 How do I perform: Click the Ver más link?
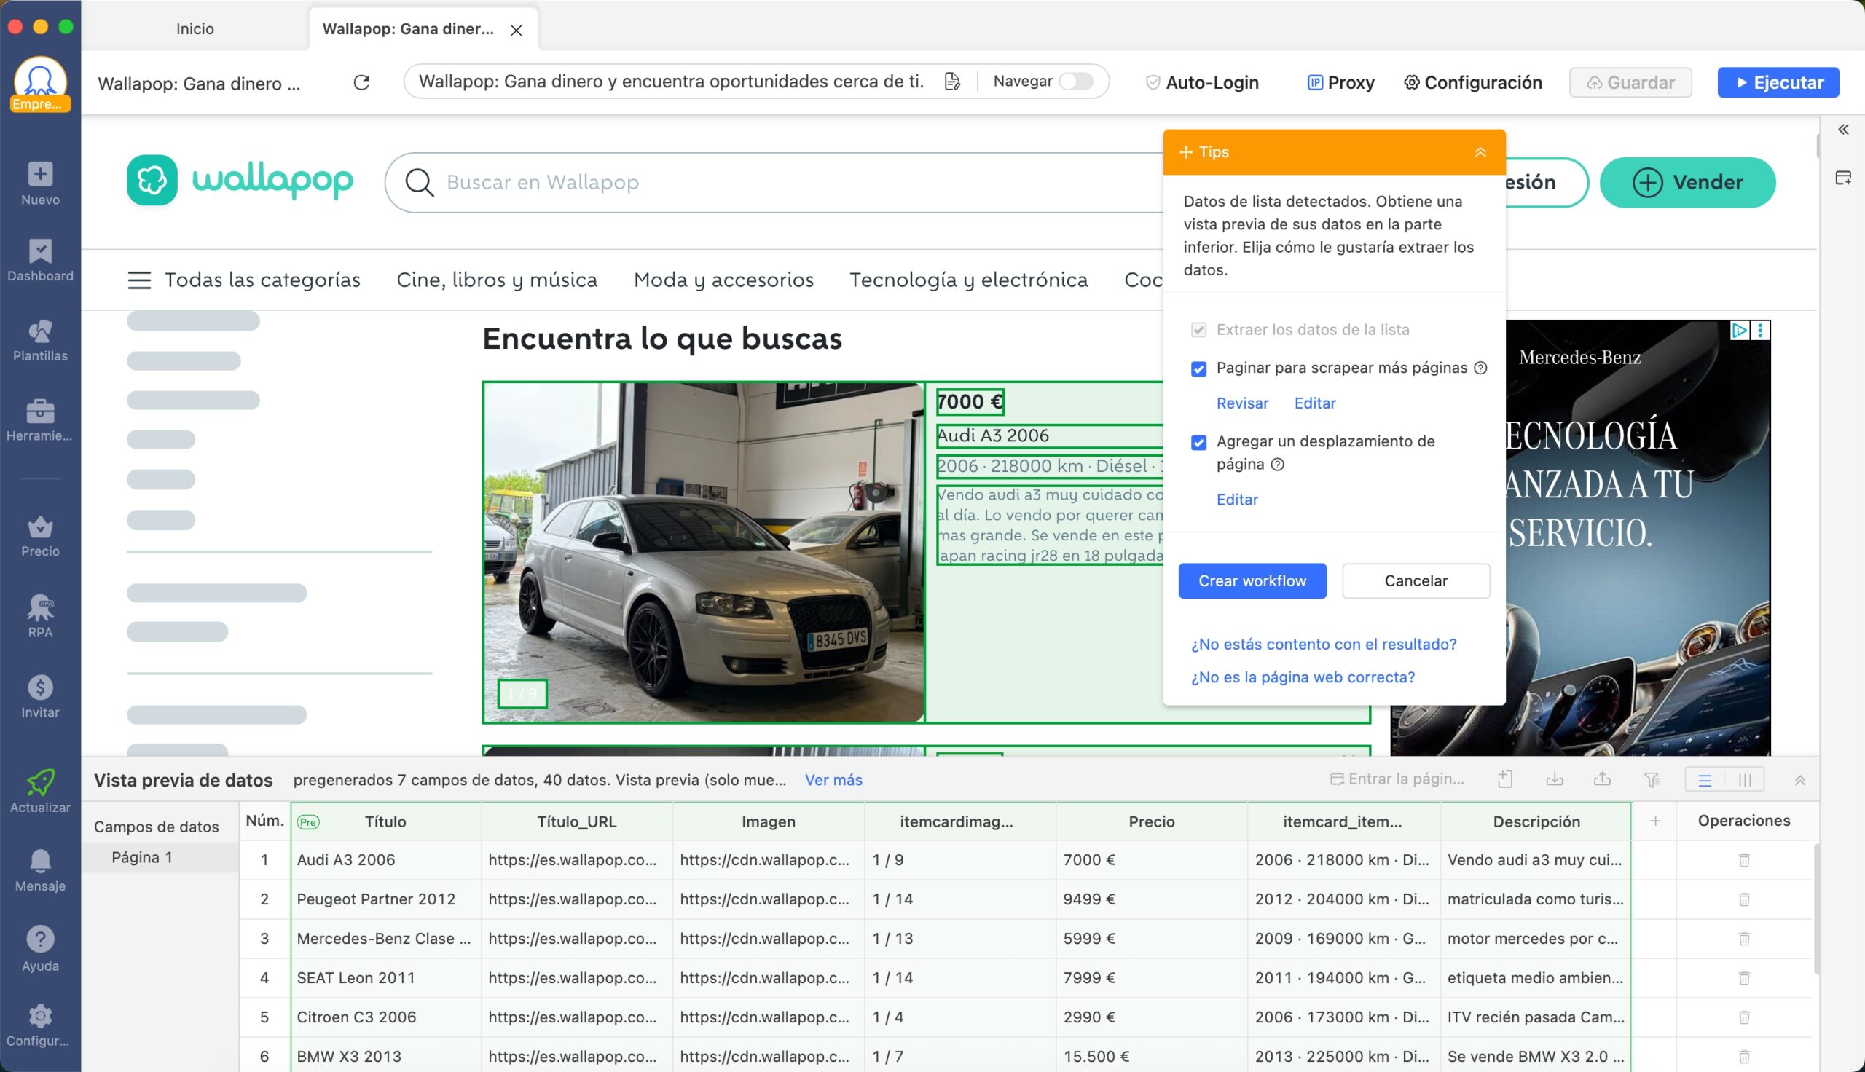833,780
